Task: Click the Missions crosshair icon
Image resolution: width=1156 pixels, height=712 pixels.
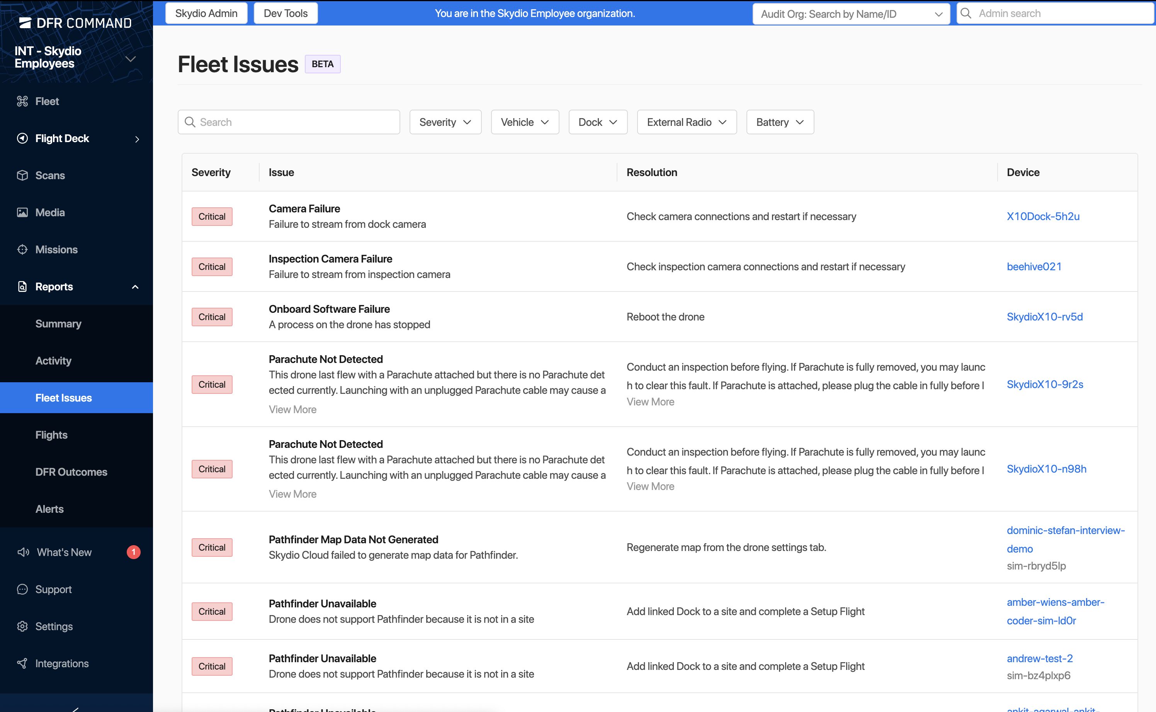Action: click(22, 249)
